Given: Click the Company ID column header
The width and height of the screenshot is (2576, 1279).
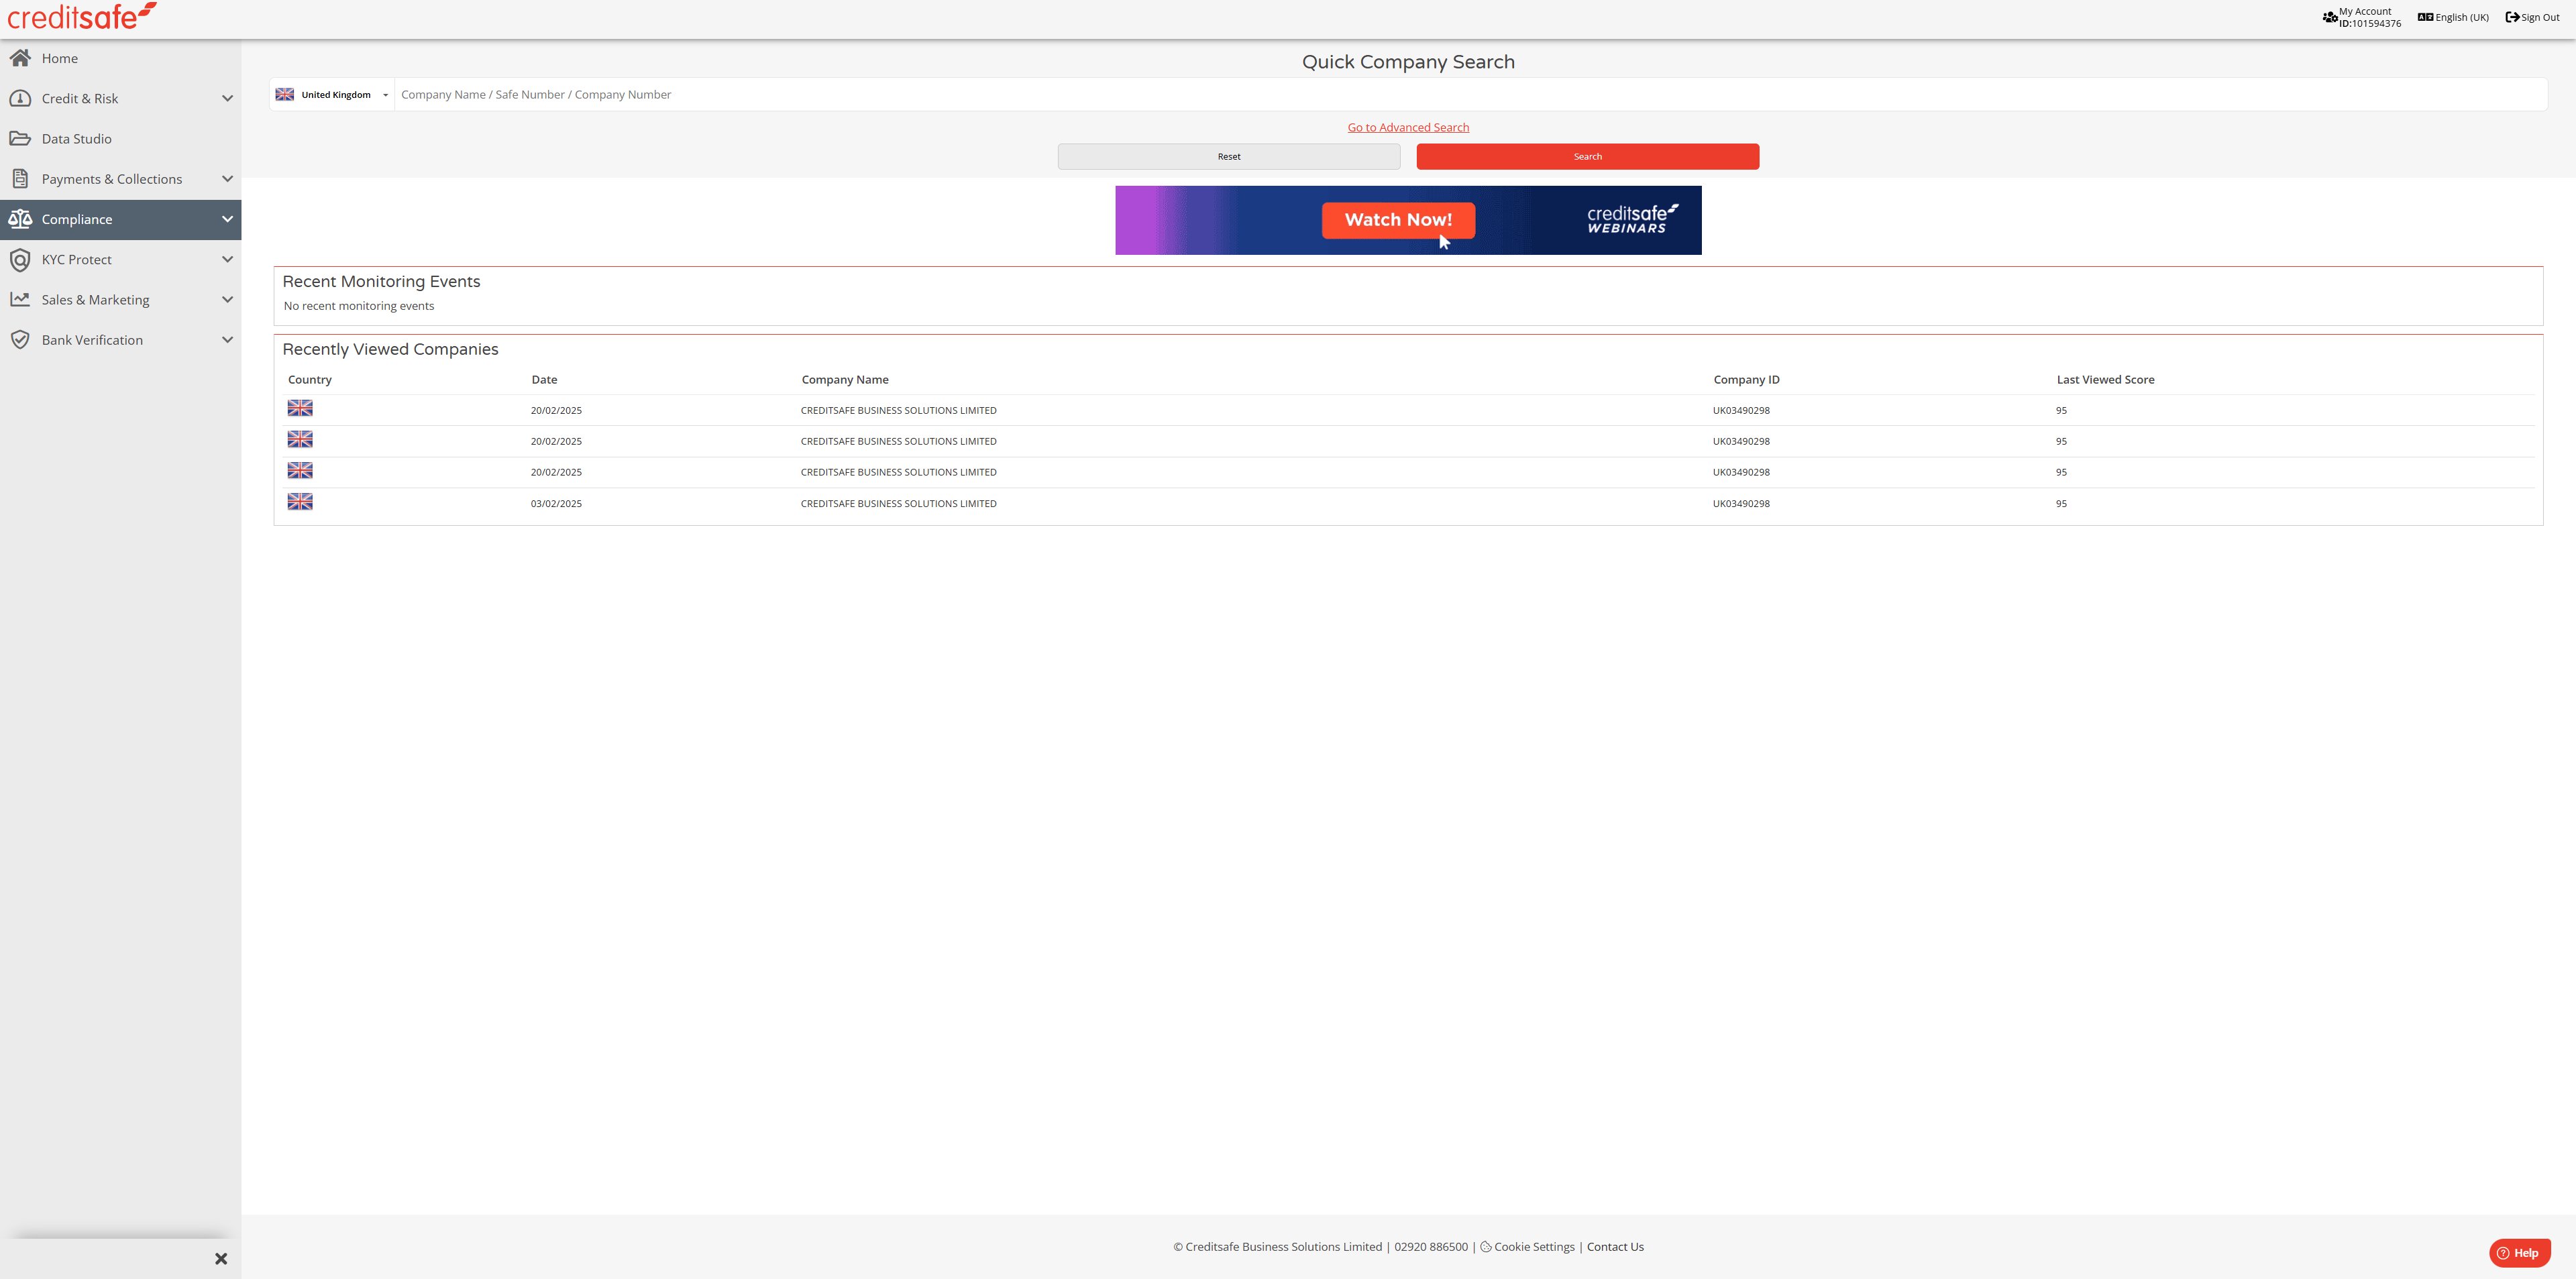Looking at the screenshot, I should (x=1746, y=380).
